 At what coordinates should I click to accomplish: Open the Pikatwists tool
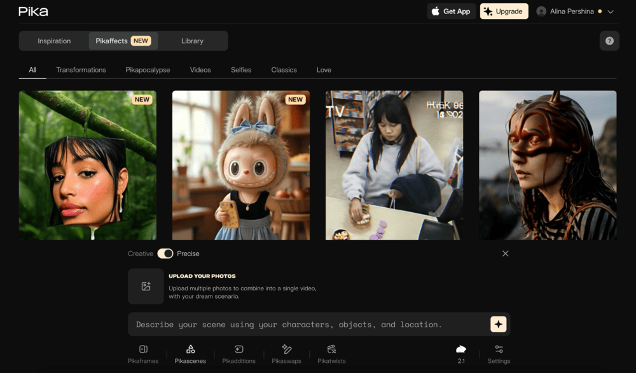[x=331, y=353]
